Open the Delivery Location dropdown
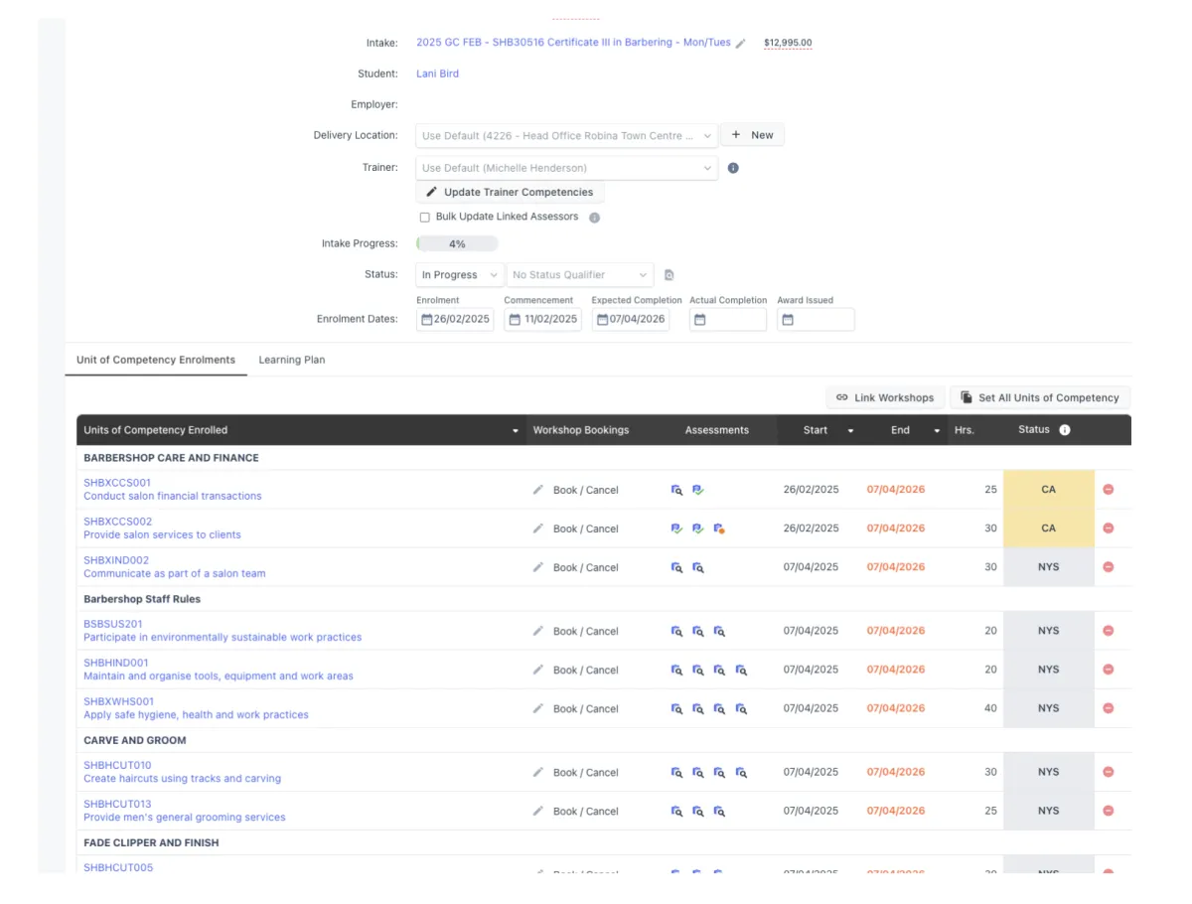 coord(566,136)
